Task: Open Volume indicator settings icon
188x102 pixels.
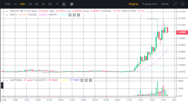Action: coord(86,80)
